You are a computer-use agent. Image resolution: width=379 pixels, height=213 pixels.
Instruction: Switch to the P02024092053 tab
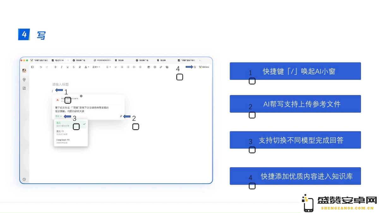tap(102, 60)
